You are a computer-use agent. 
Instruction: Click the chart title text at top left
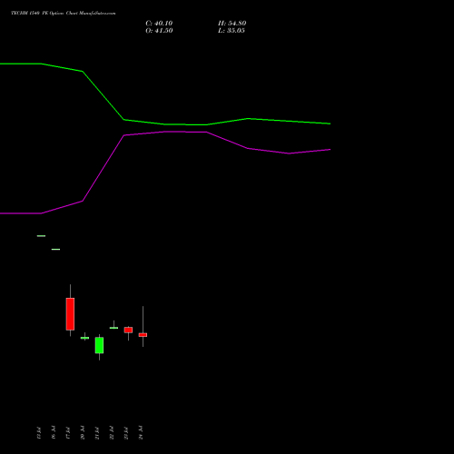point(64,14)
